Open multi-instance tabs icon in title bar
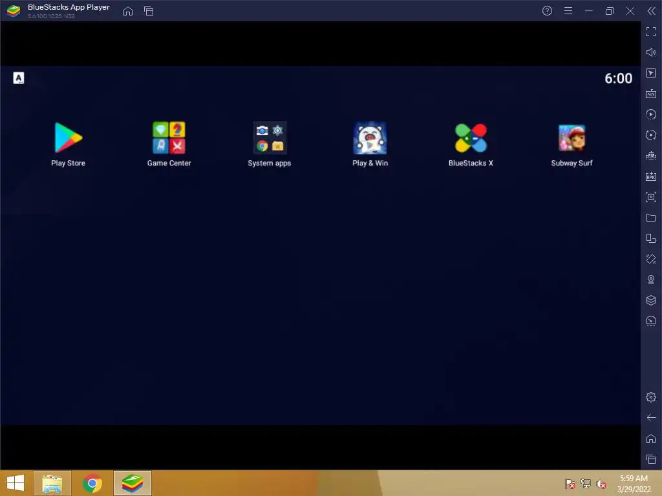 [149, 11]
